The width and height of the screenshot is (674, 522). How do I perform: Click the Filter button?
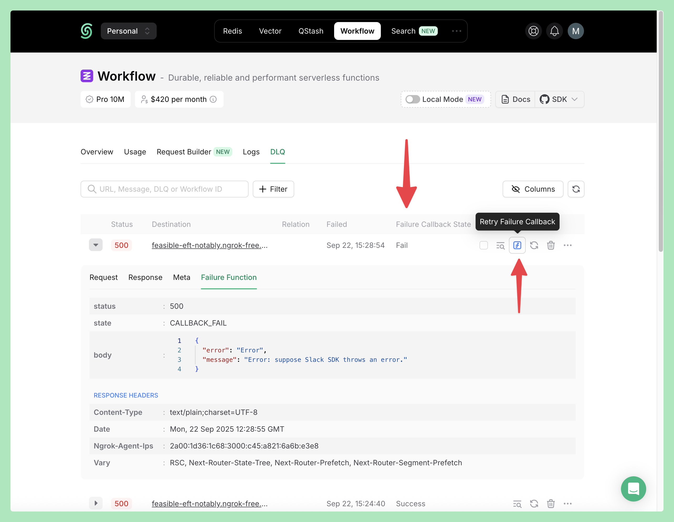click(273, 189)
